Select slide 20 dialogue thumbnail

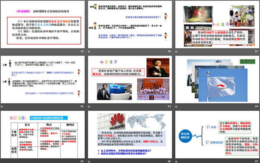tap(130, 25)
